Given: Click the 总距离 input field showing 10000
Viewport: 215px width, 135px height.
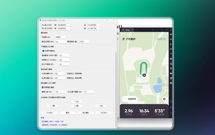Looking at the screenshot, I should click(60, 37).
